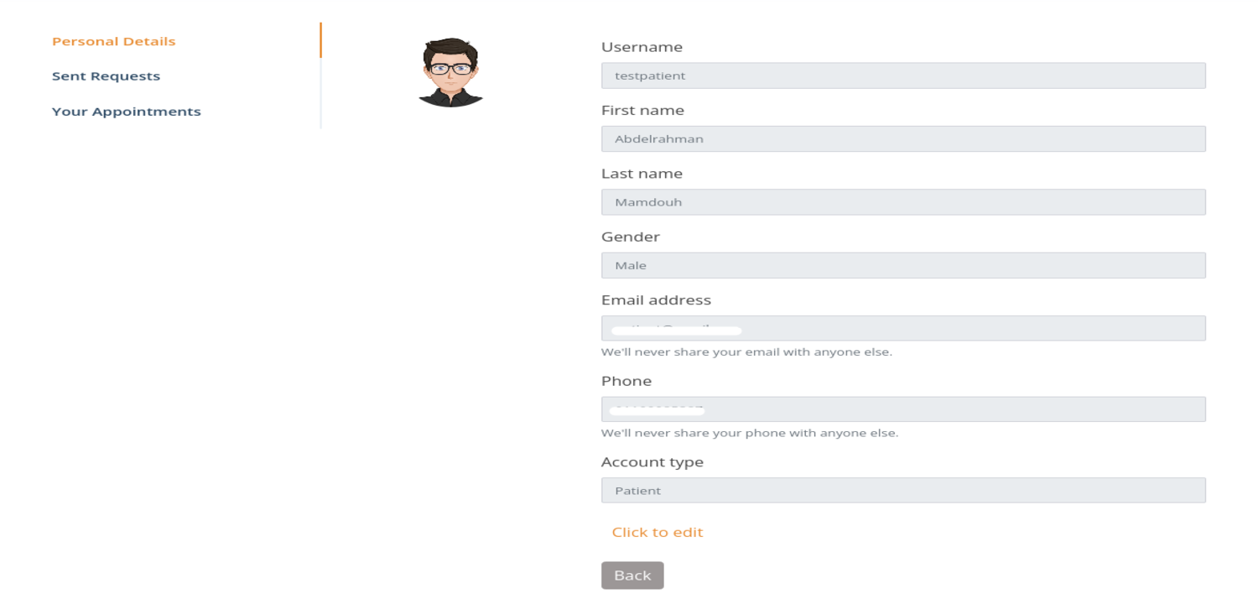
Task: Focus the Last name field showing Mamdouh
Action: click(x=903, y=202)
